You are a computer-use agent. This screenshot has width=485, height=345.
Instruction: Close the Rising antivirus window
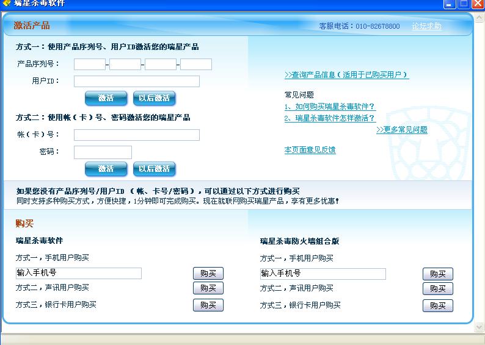(x=478, y=4)
